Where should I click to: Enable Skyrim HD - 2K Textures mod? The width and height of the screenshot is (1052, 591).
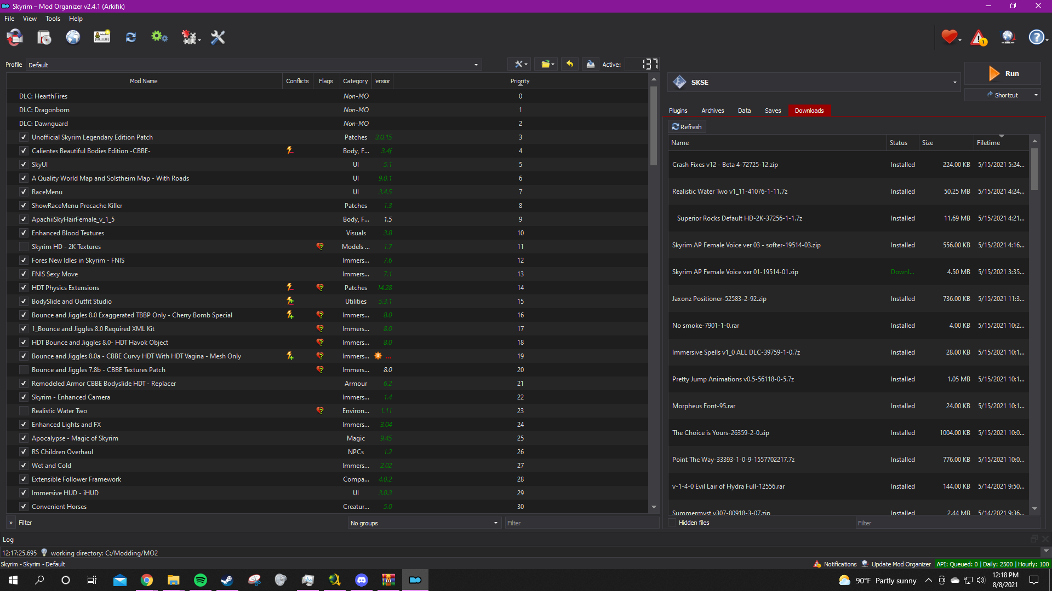24,247
